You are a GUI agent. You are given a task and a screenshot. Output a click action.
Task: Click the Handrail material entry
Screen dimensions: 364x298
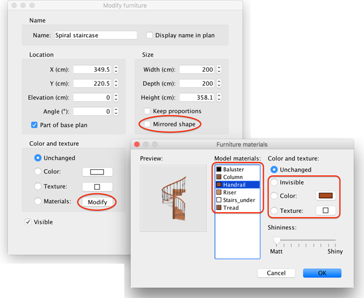(237, 184)
